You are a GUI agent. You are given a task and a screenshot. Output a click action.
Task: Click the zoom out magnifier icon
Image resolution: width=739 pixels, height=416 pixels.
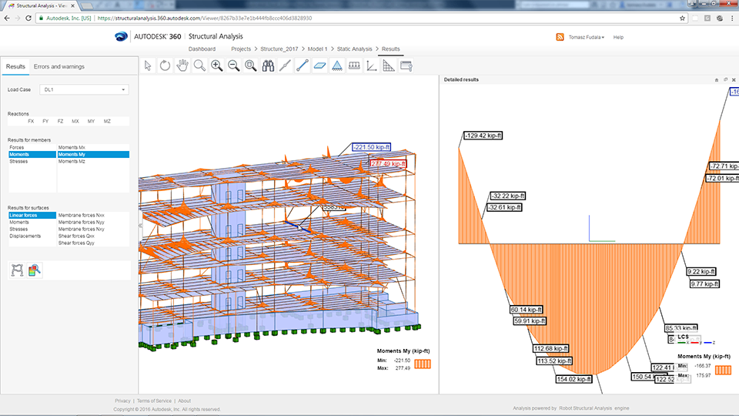click(x=233, y=66)
